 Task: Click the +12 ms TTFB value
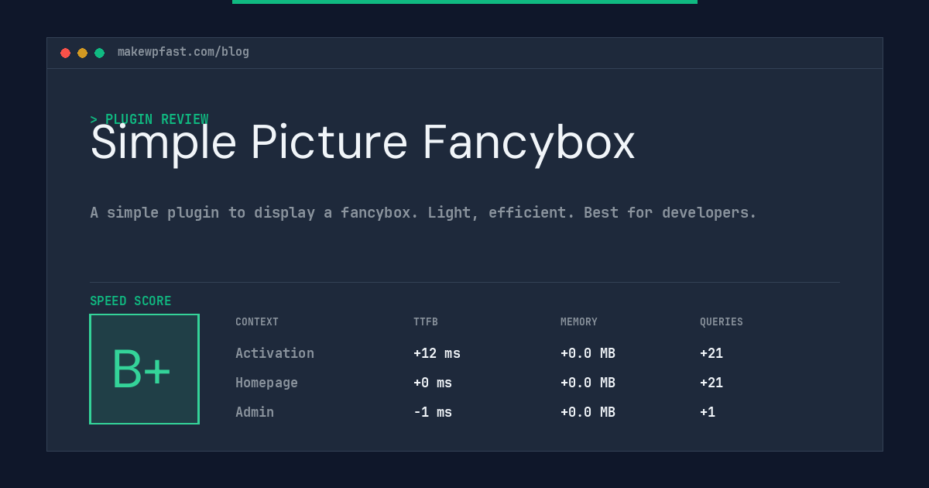click(437, 353)
